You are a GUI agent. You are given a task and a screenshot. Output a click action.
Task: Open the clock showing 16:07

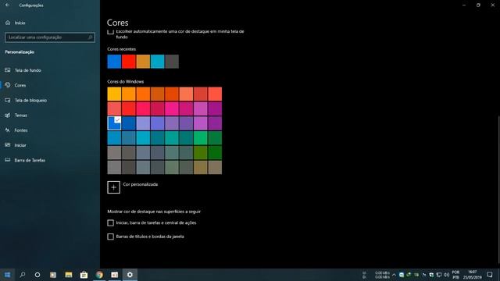click(x=472, y=275)
